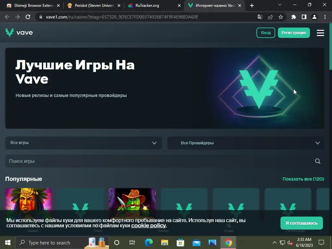This screenshot has height=249, width=332.
Task: Click the muted volume tray icon
Action: (290, 243)
